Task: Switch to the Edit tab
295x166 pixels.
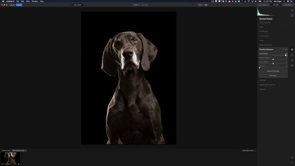Action: [x=276, y=5]
